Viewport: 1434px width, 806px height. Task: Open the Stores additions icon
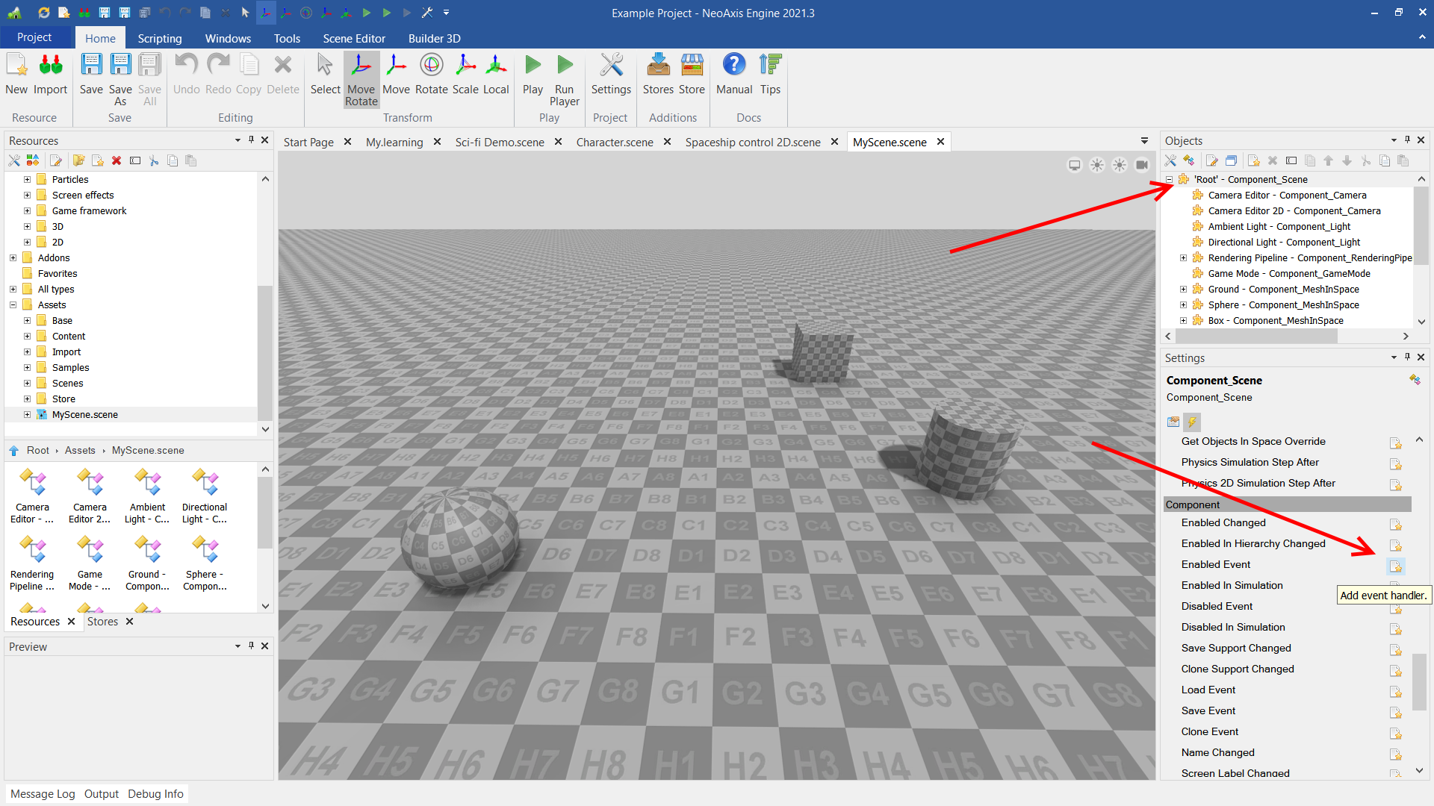tap(657, 74)
